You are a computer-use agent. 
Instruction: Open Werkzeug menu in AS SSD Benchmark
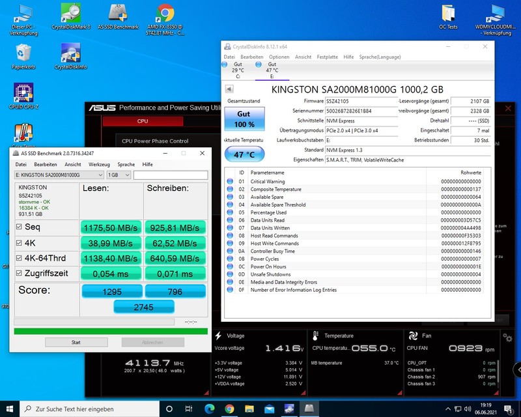[99, 165]
